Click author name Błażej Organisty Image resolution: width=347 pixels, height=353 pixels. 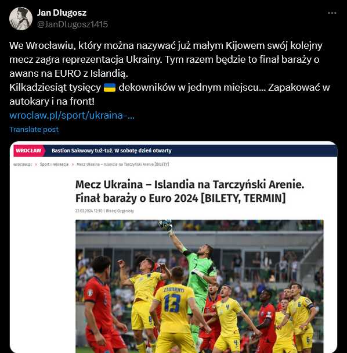[x=120, y=211]
